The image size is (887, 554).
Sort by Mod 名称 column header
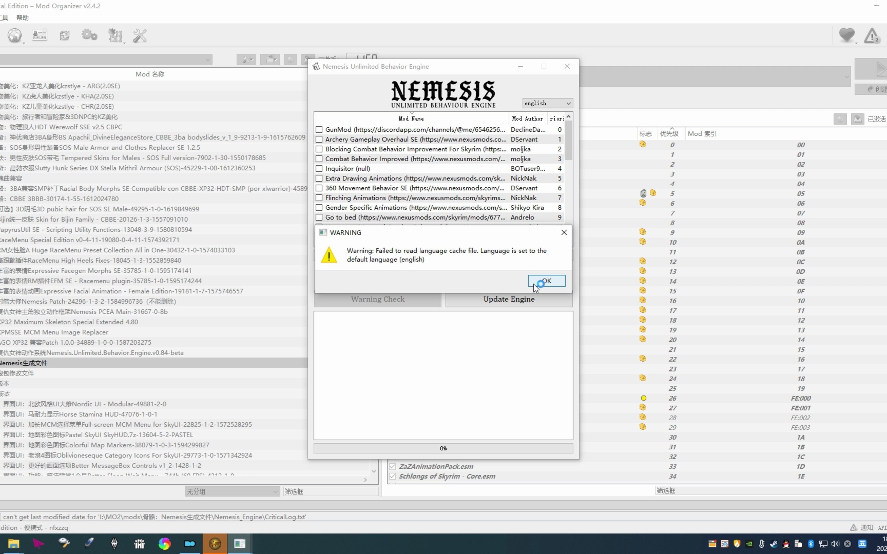coord(150,74)
